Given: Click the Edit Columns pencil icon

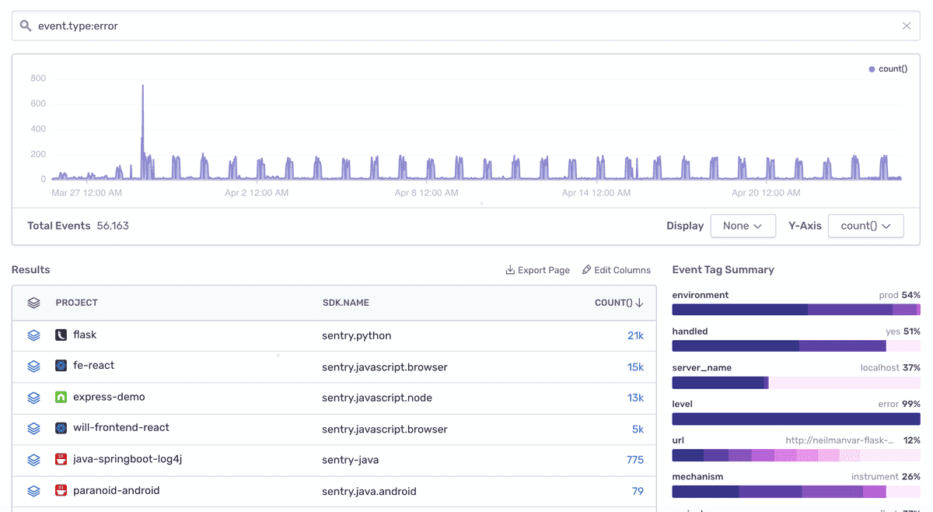Looking at the screenshot, I should click(586, 270).
